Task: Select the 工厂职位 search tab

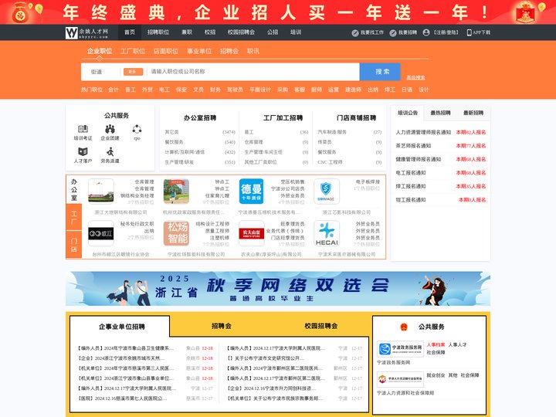Action: [x=133, y=51]
